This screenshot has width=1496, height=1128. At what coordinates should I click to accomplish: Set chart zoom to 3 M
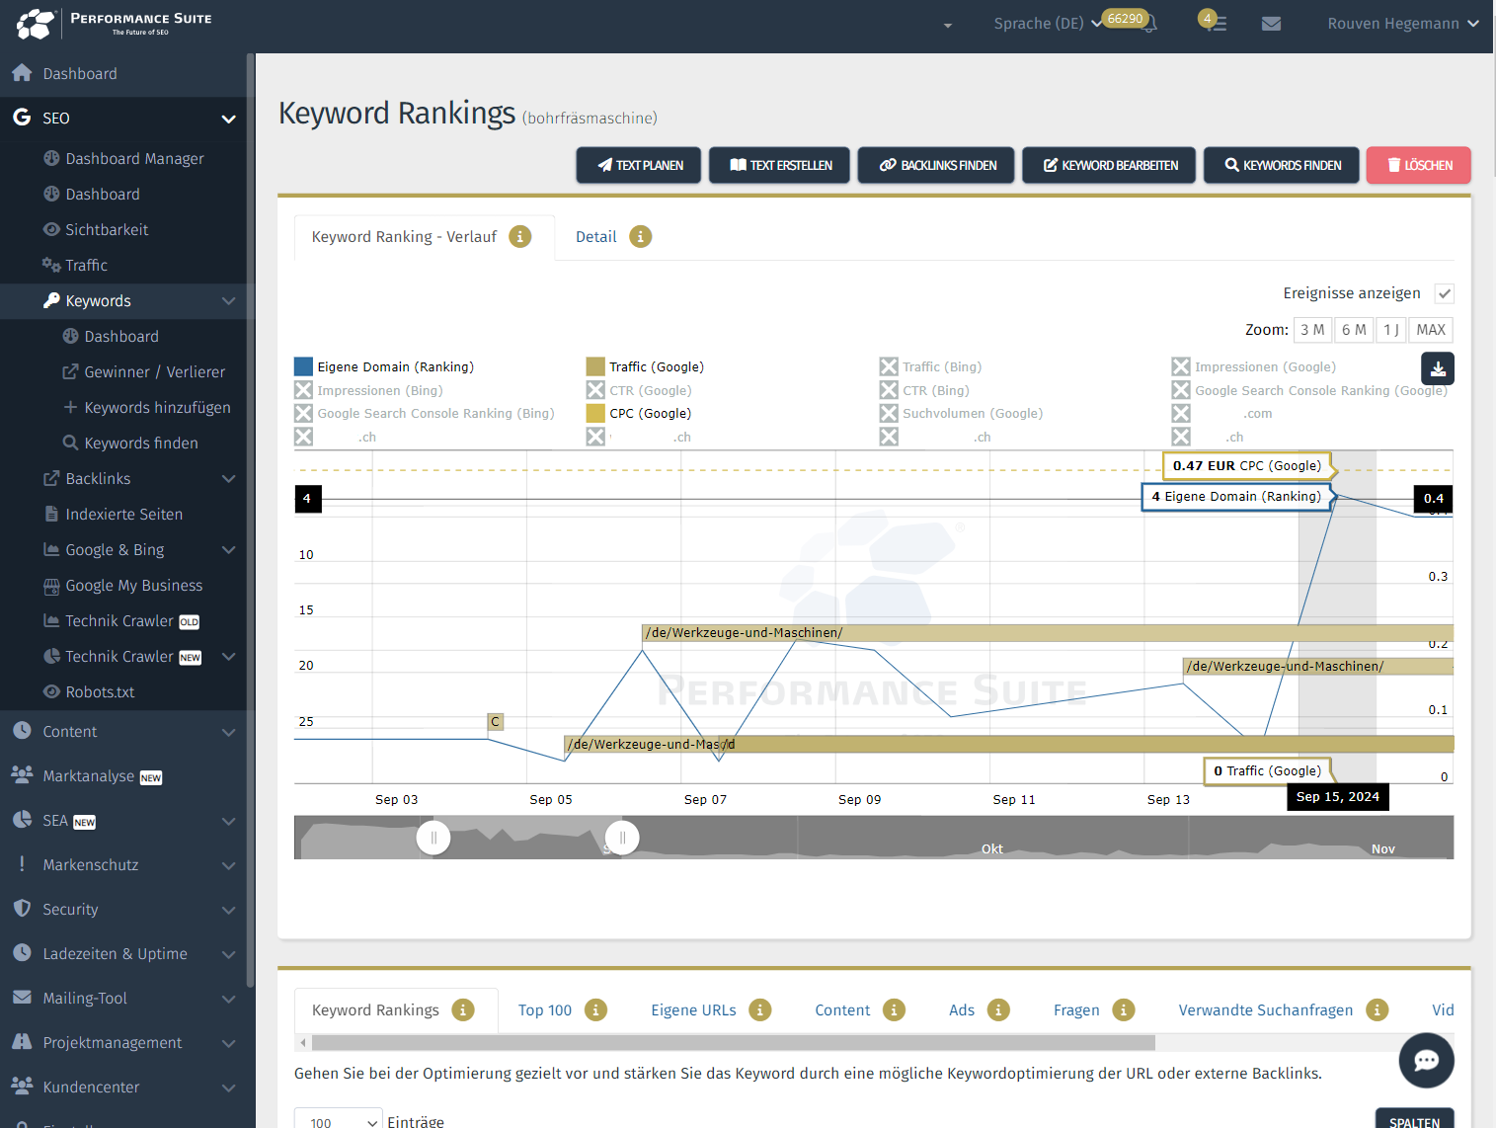point(1312,330)
